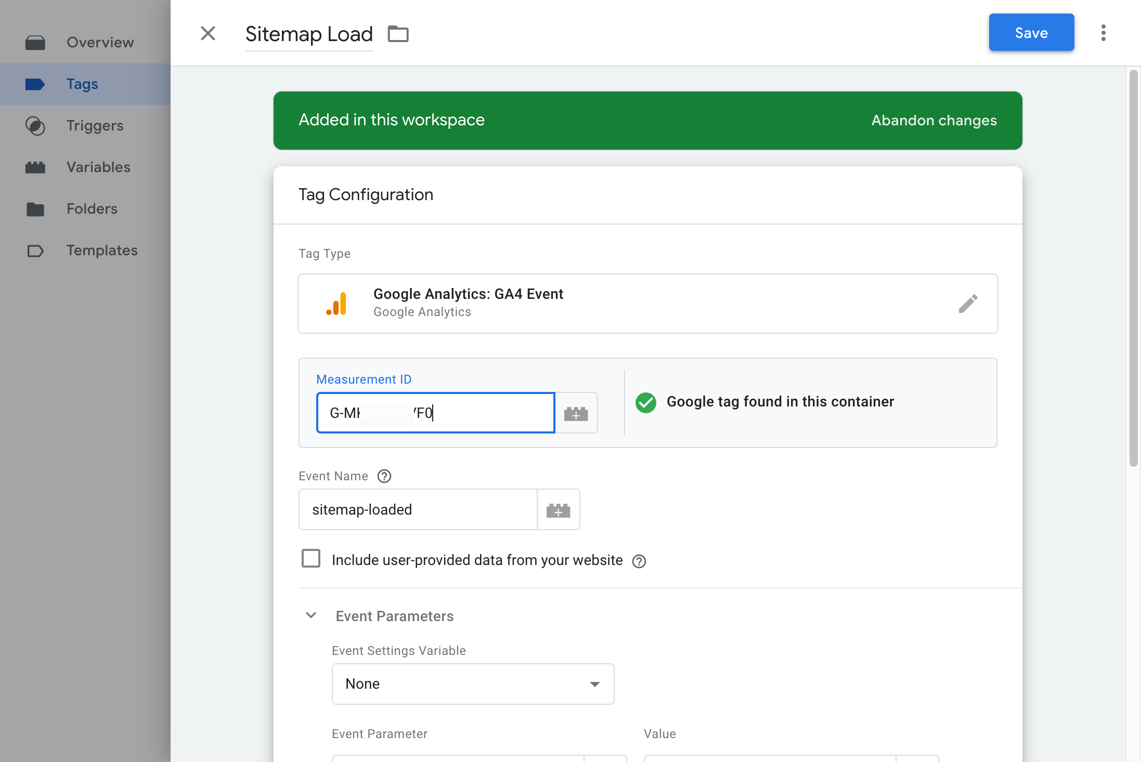Image resolution: width=1141 pixels, height=762 pixels.
Task: Open Event Name help tooltip icon
Action: (x=384, y=476)
